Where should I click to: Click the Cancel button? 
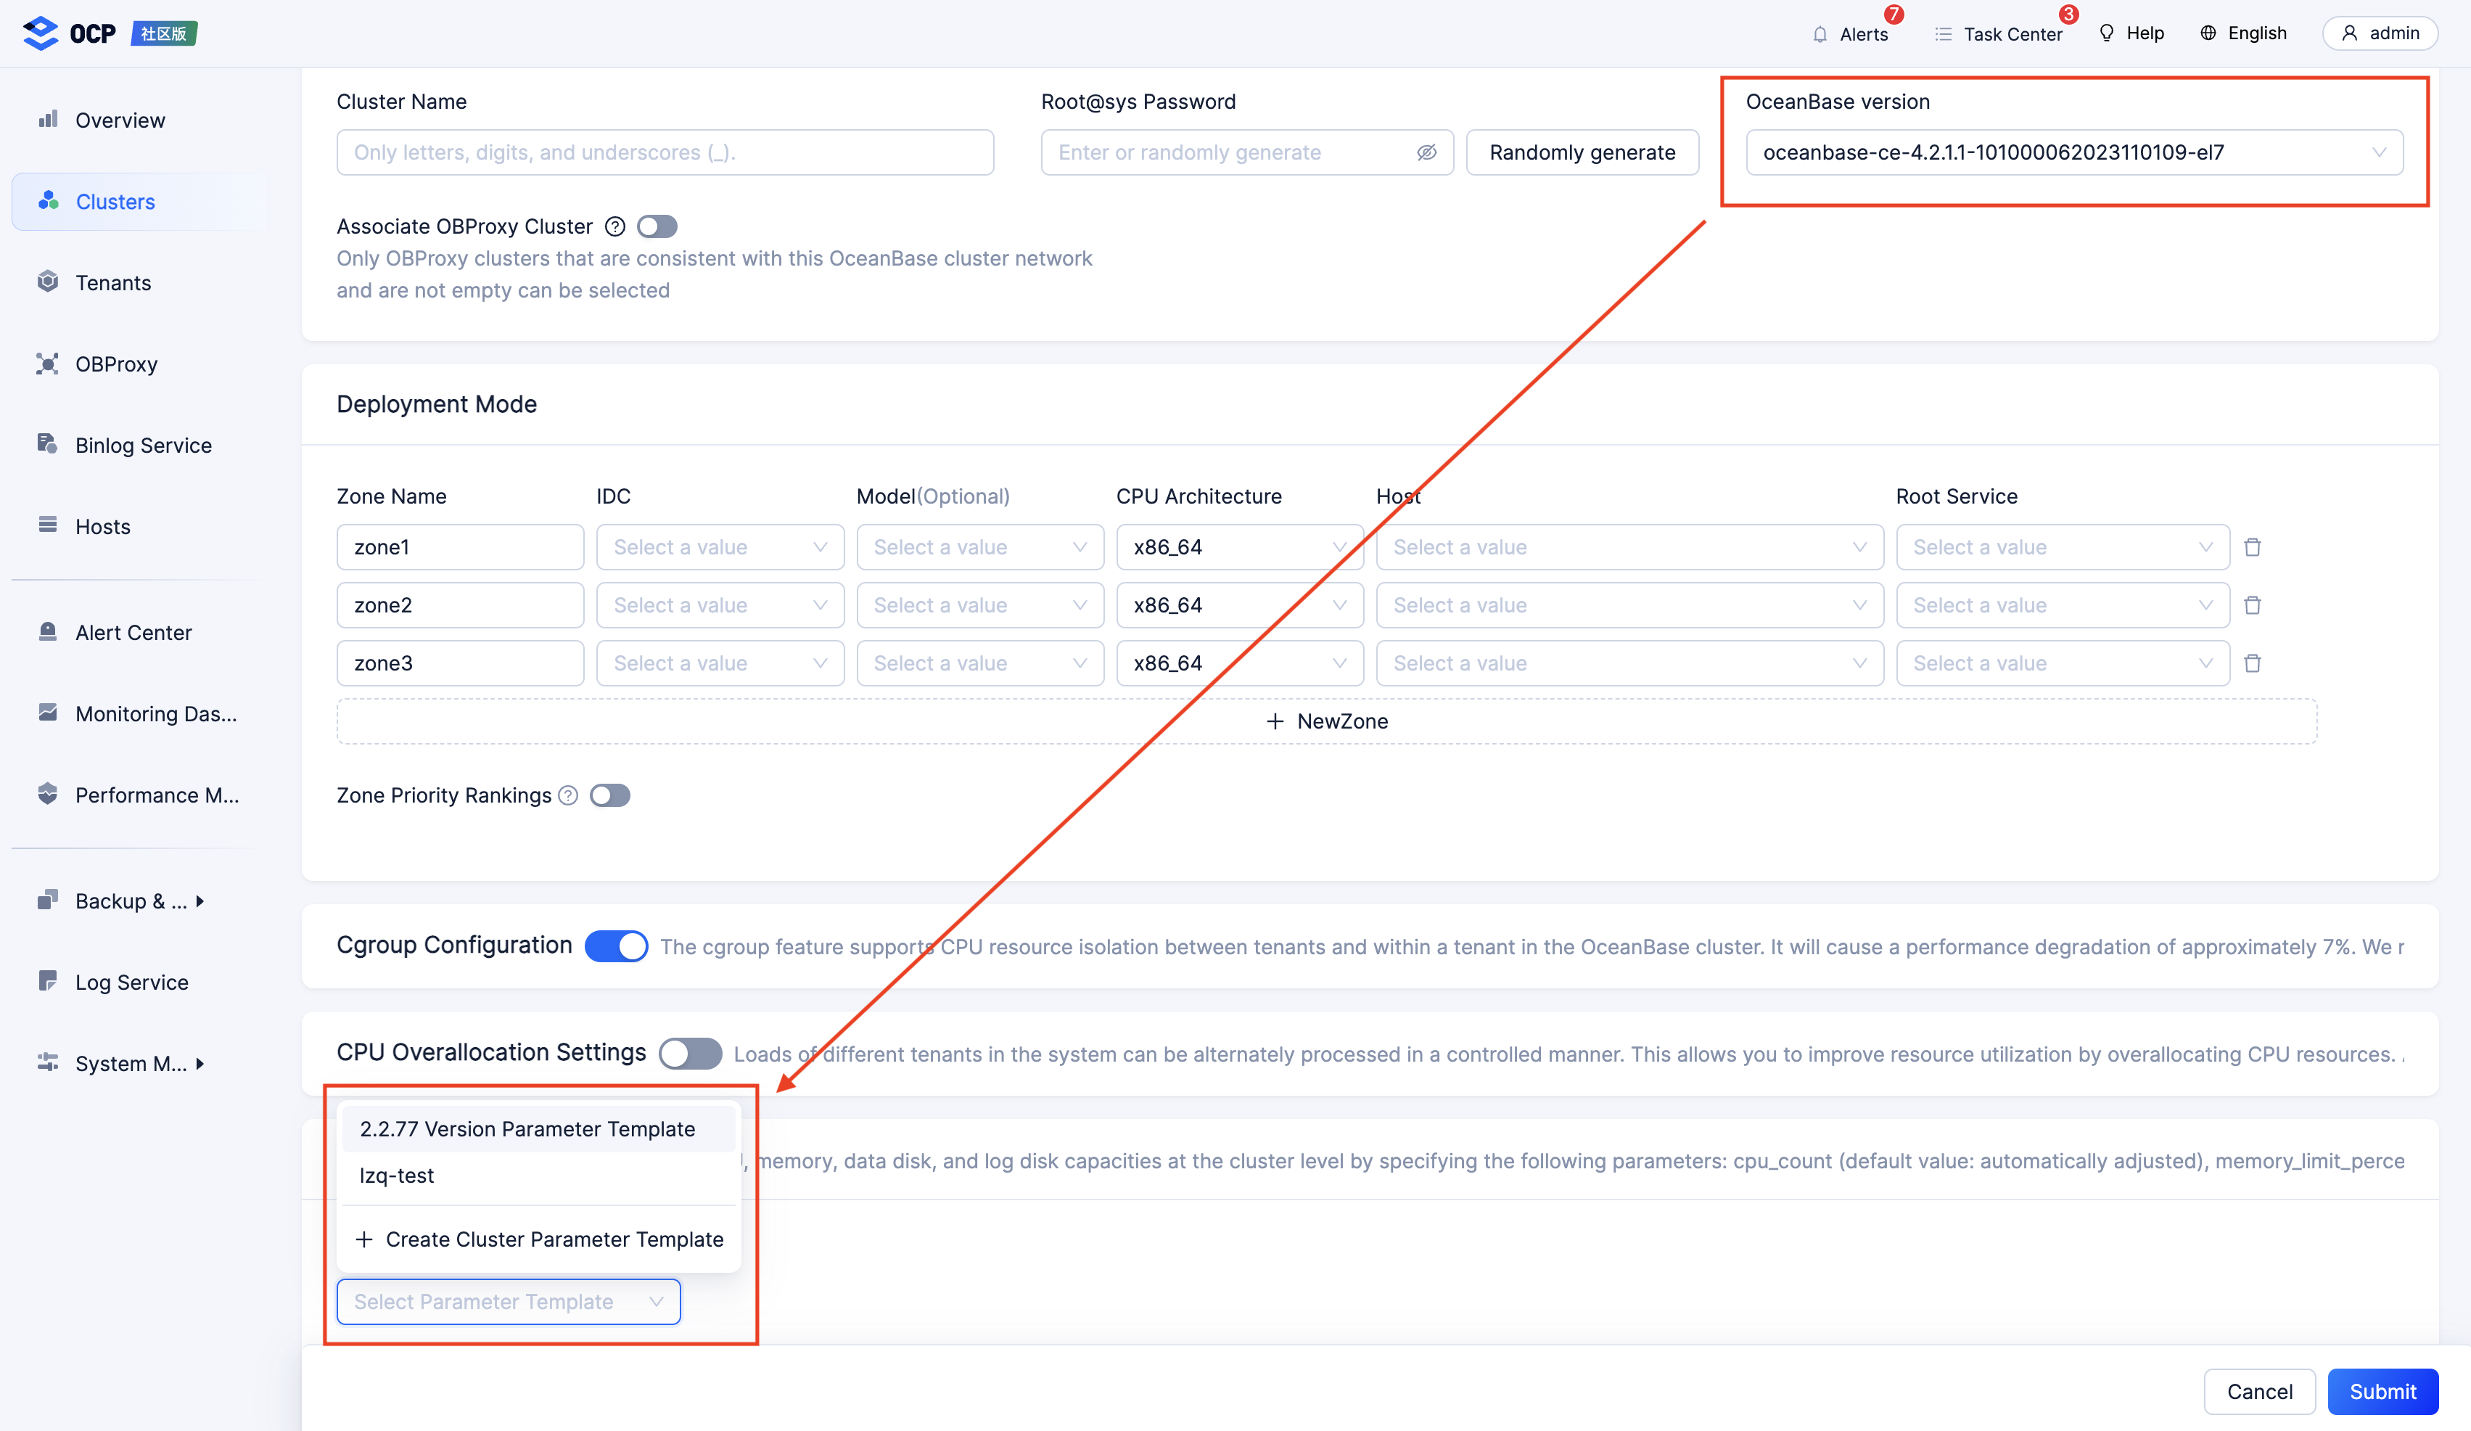2259,1391
